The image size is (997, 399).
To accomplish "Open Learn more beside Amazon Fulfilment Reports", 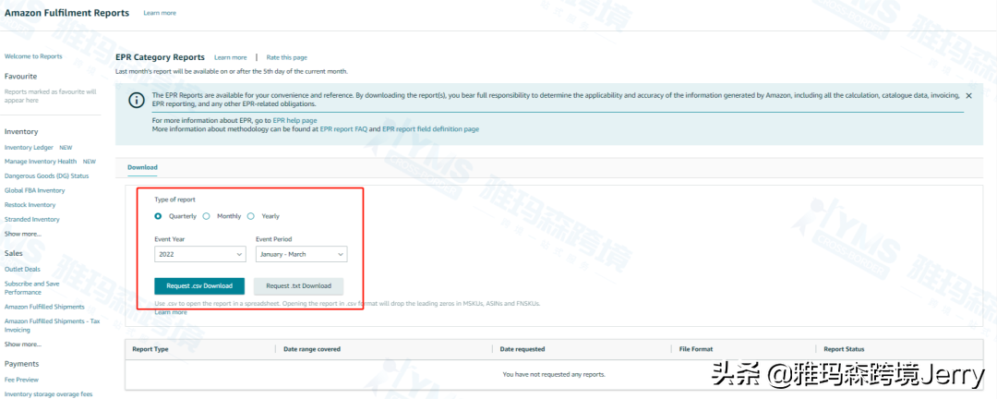I will [160, 13].
